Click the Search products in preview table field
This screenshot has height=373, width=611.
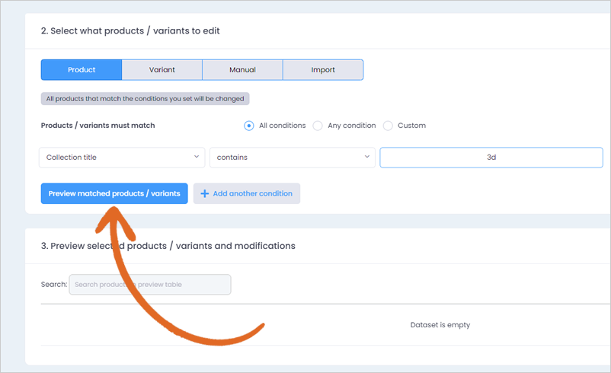coord(150,285)
